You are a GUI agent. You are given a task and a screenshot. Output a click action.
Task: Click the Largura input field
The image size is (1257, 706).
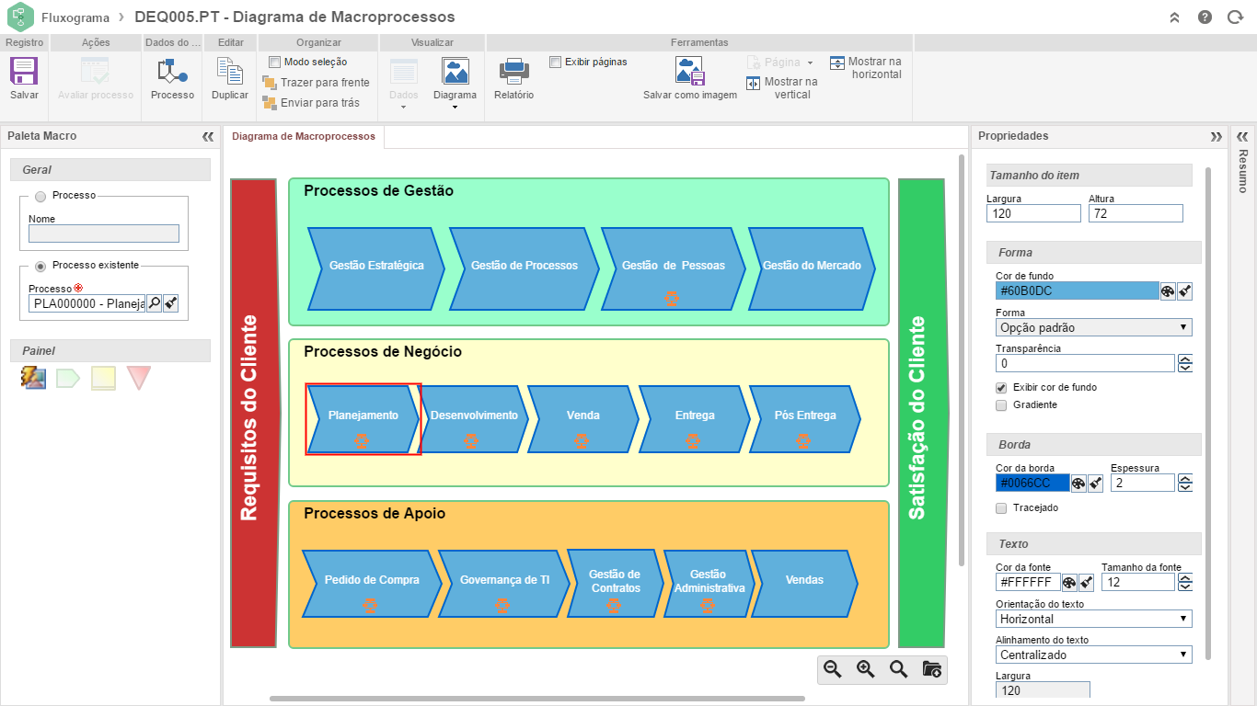click(x=1032, y=213)
